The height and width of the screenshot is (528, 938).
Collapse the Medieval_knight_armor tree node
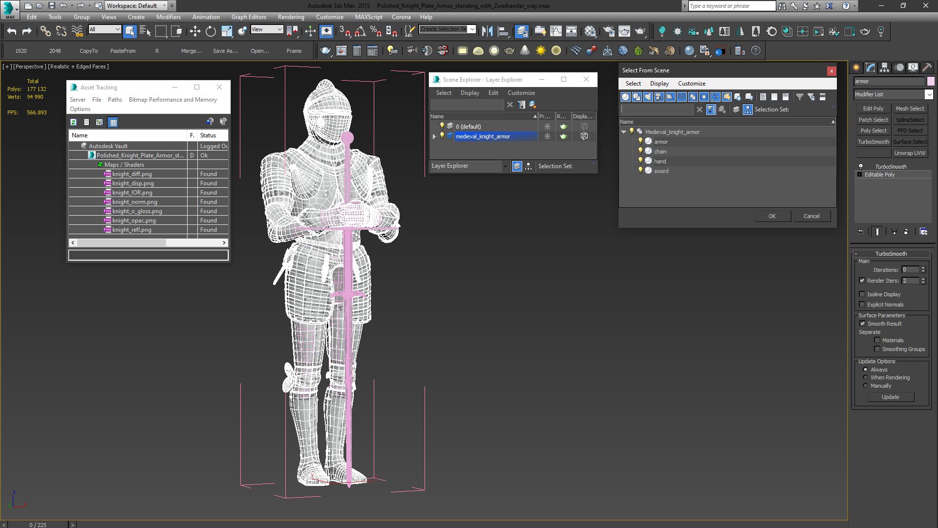click(623, 132)
